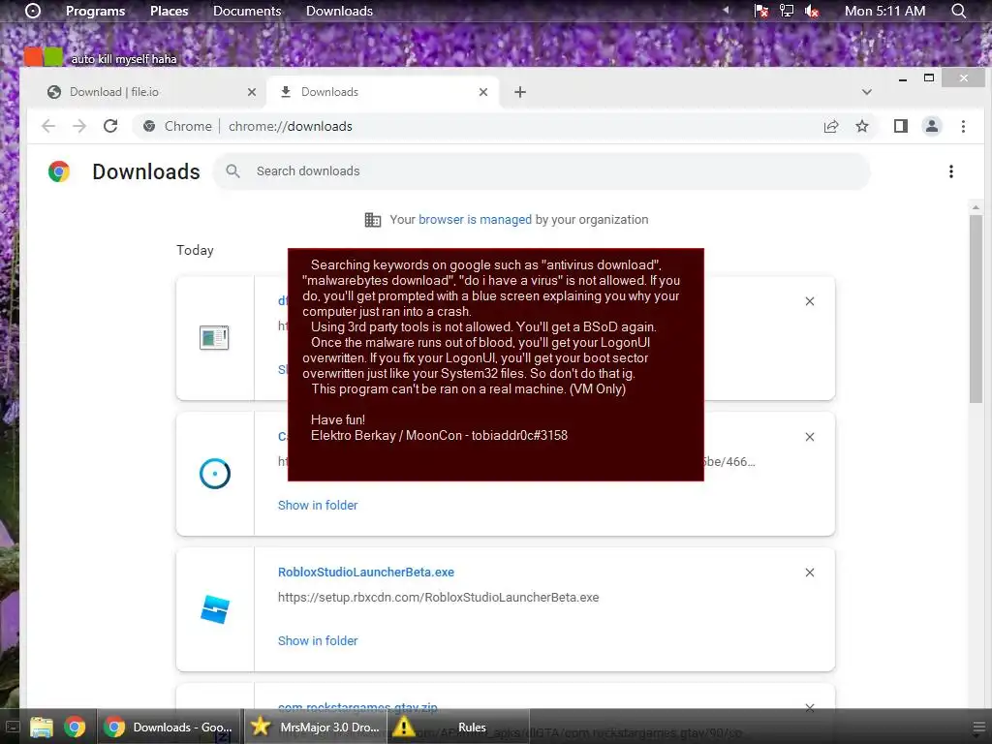Click the setup.rbxcdn.com download URL
Image resolution: width=992 pixels, height=744 pixels.
[x=439, y=597]
